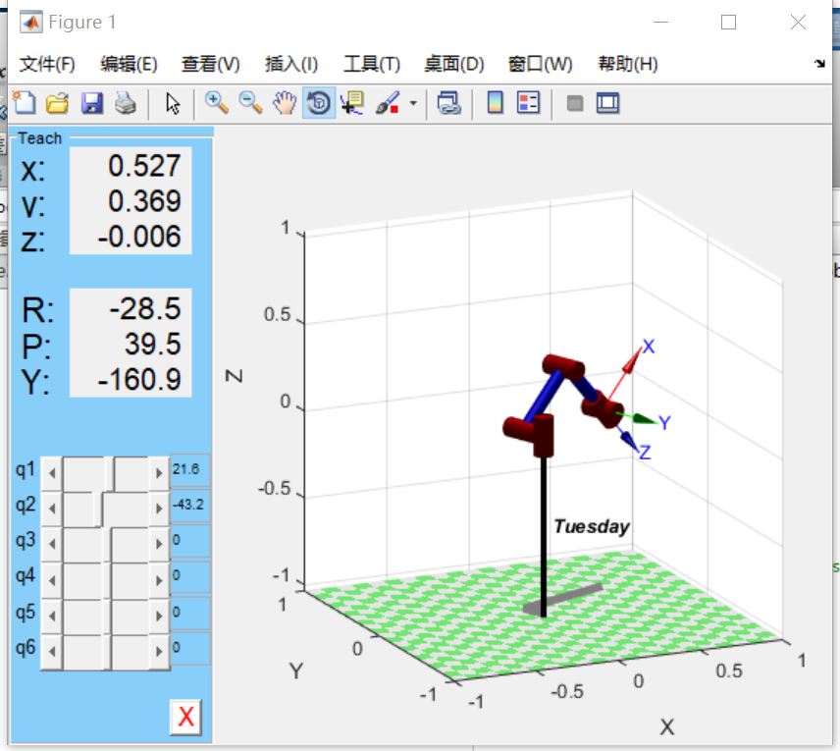Enable the Data Cursor tool
Screen dimensions: 840x751
pos(350,102)
